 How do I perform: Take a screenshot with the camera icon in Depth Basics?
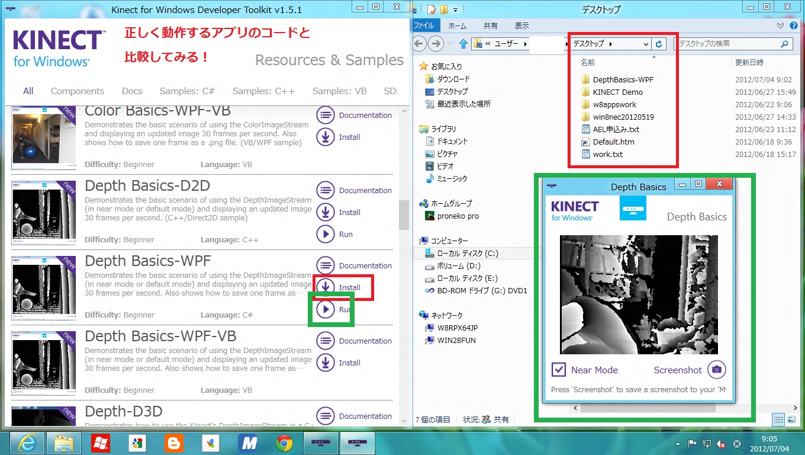(717, 370)
